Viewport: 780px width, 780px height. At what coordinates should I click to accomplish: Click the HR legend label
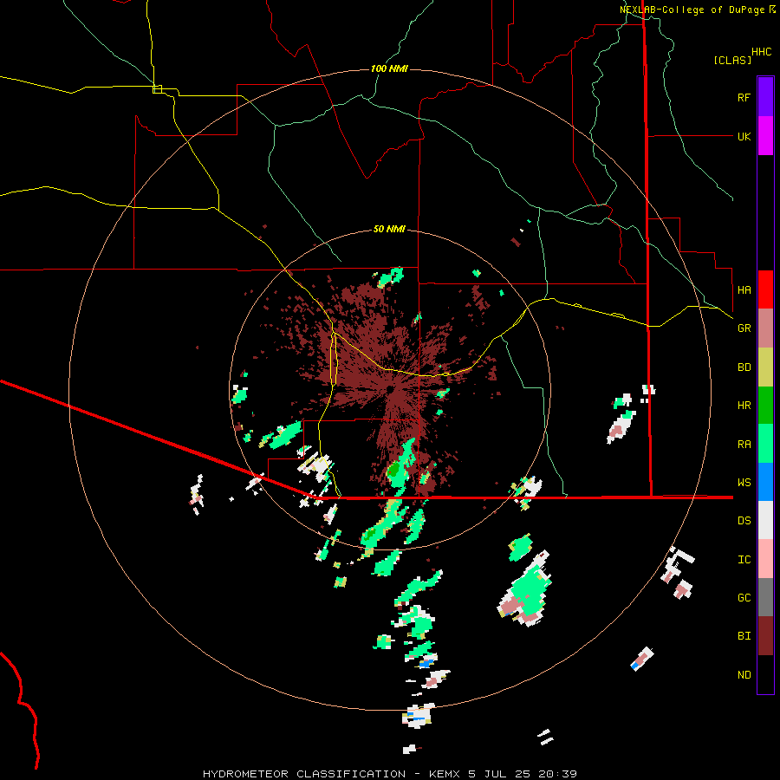click(x=744, y=406)
